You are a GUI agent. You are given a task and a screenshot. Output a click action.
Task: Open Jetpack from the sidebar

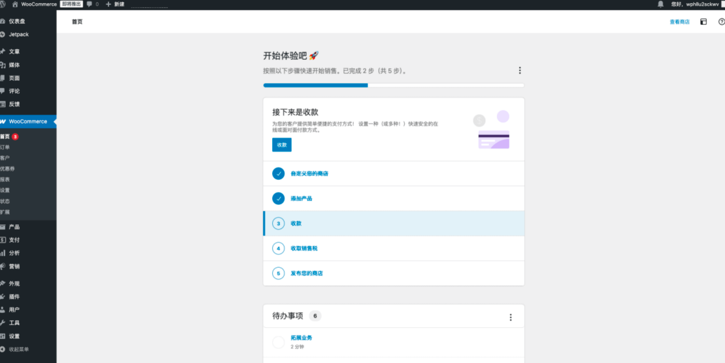[x=19, y=34]
